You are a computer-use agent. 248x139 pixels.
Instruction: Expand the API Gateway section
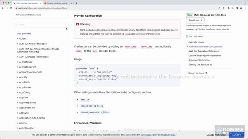[x=25, y=62]
